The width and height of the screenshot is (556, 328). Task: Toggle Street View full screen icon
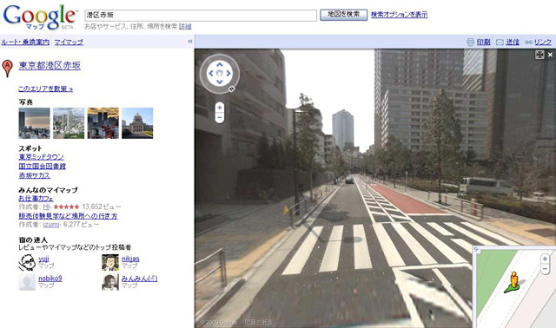(539, 55)
